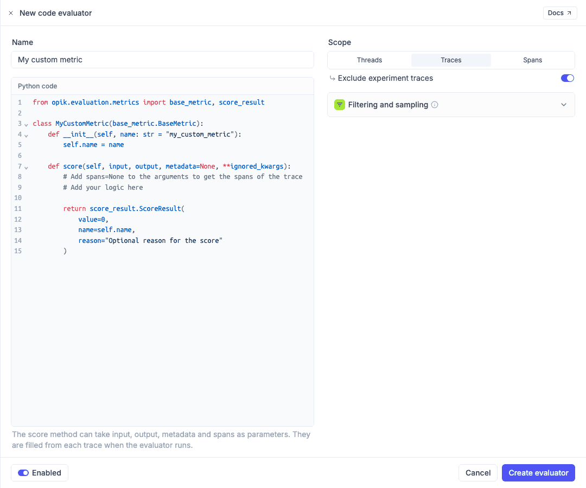Click the Cancel button
The image size is (586, 488).
point(477,473)
